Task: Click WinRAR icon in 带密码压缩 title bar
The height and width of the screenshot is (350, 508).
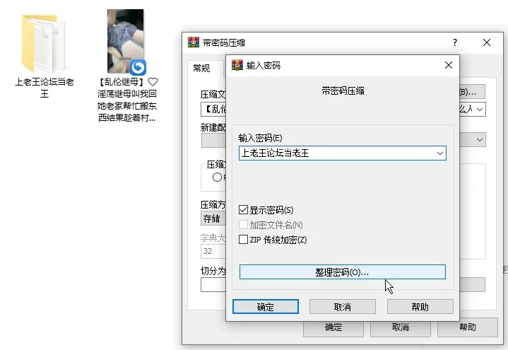Action: point(194,42)
